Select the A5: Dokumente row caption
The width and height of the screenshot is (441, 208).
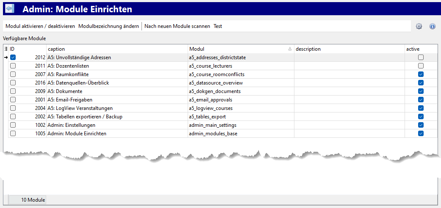click(x=65, y=91)
